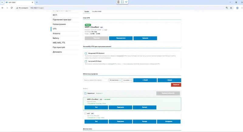Click Експорт for the vpn2 profile

click(145, 122)
